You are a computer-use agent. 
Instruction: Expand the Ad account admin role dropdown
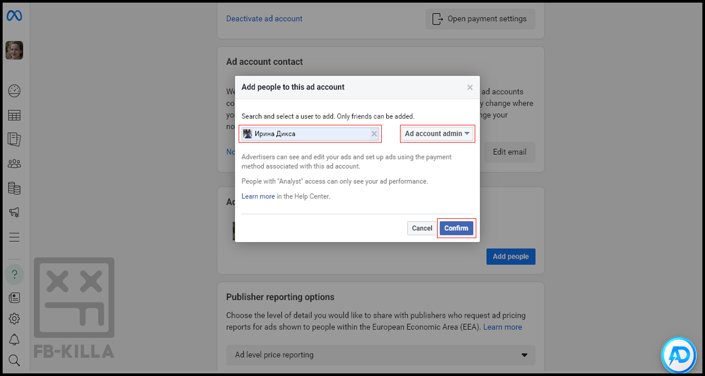tap(437, 134)
